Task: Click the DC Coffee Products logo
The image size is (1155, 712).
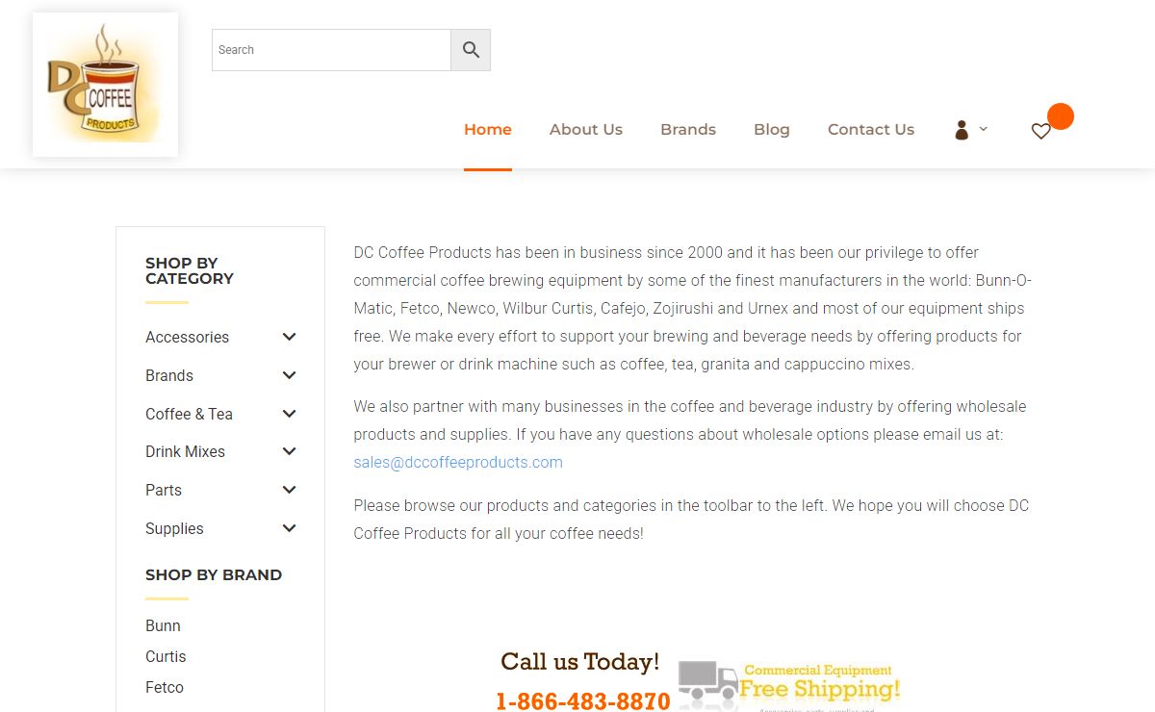Action: [x=105, y=85]
